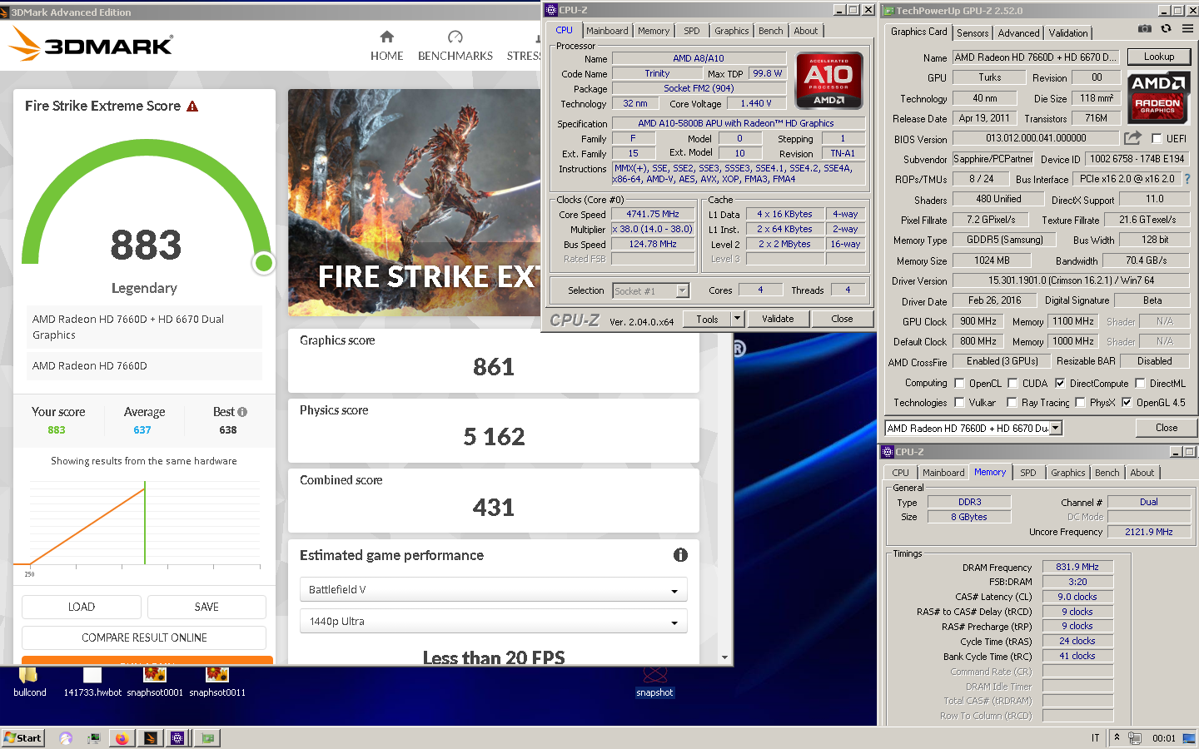Image resolution: width=1199 pixels, height=749 pixels.
Task: Open the Advanced tab in GPU-Z
Action: pyautogui.click(x=1018, y=33)
